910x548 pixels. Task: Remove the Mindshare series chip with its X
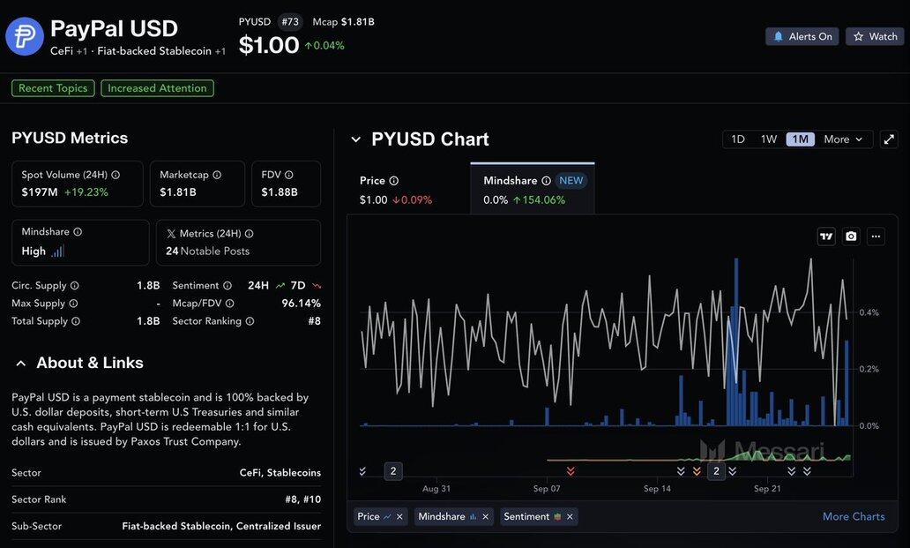[x=486, y=516]
